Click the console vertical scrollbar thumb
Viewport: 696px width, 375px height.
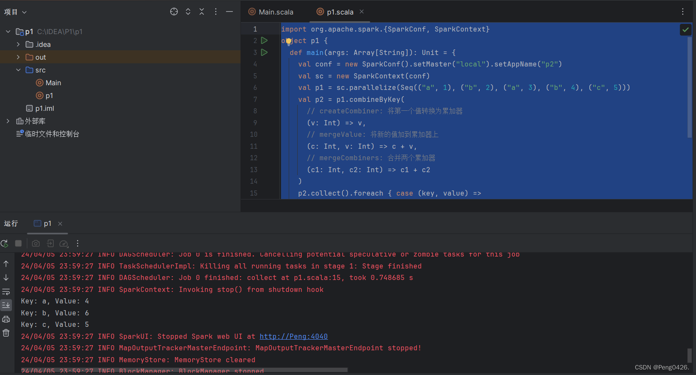click(690, 355)
